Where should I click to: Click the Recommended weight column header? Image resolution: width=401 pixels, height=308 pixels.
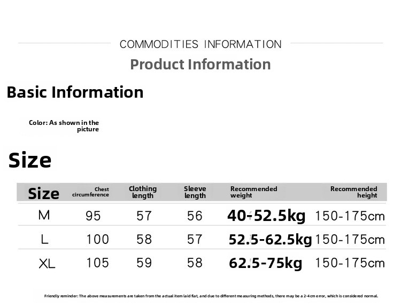[x=253, y=192]
